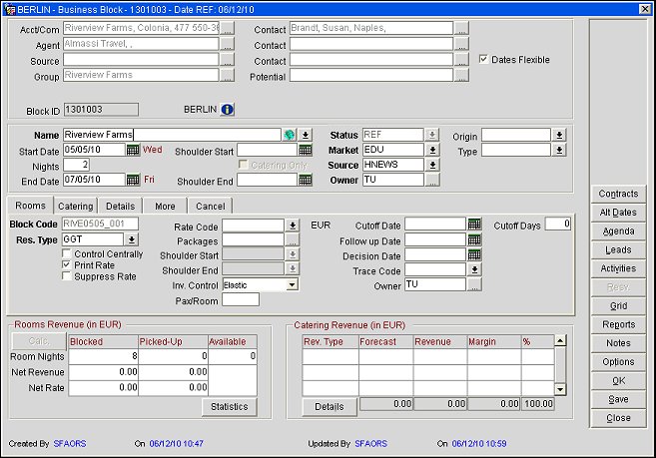Enable the Control Centrally checkbox
The image size is (656, 458).
point(67,254)
